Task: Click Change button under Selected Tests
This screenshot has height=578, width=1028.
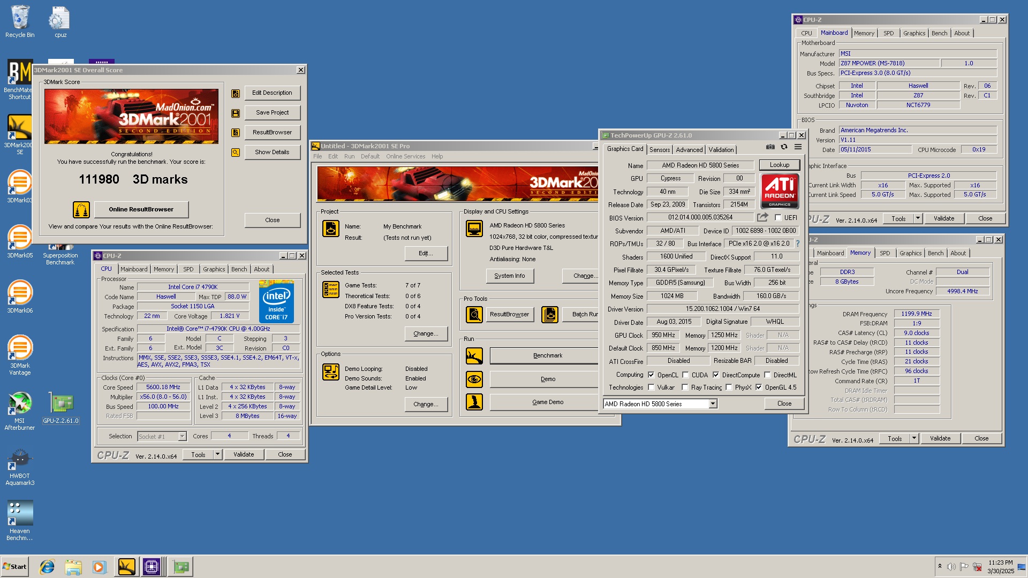Action: coord(426,333)
